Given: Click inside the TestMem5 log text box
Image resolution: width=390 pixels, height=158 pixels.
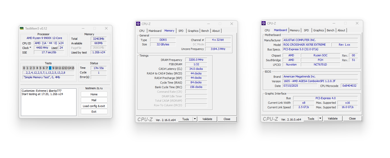Looking at the screenshot, I should pos(49,102).
